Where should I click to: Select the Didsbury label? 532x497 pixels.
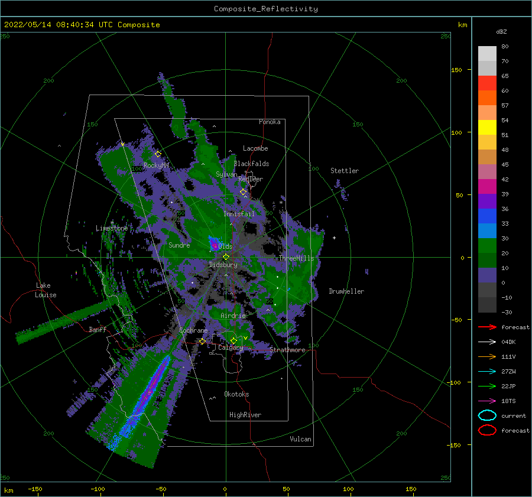[223, 265]
